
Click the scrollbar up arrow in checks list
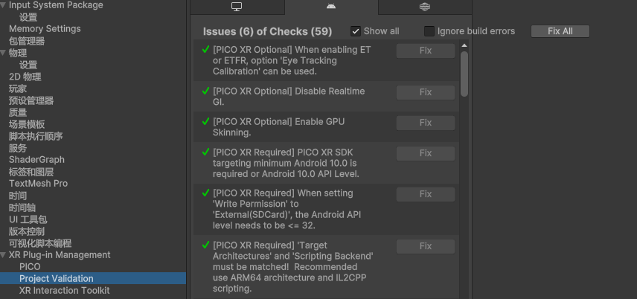(464, 45)
